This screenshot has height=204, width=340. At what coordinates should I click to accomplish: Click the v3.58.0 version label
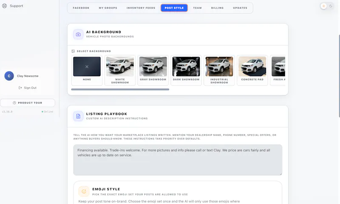tap(7, 112)
